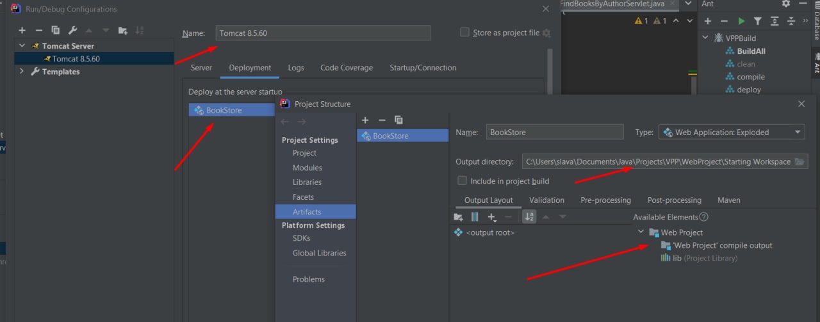The width and height of the screenshot is (820, 322).
Task: Collapse the VPPBuild node in Ant panel
Action: point(707,38)
